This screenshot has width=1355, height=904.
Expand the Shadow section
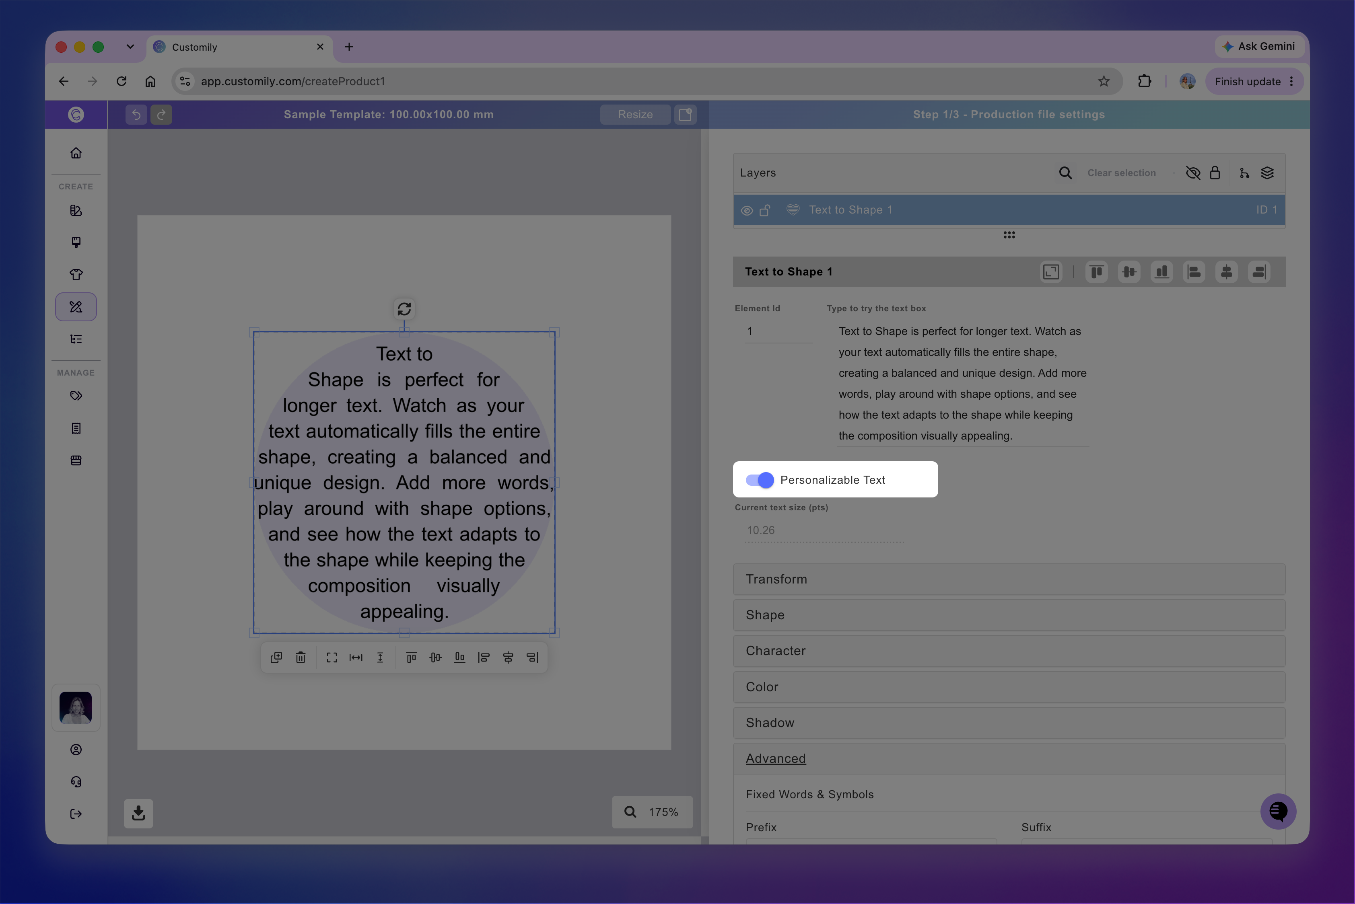pyautogui.click(x=1009, y=723)
